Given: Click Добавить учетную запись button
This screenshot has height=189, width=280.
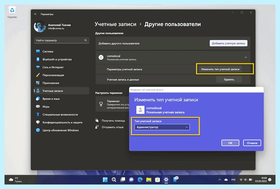Looking at the screenshot, I should (229, 43).
